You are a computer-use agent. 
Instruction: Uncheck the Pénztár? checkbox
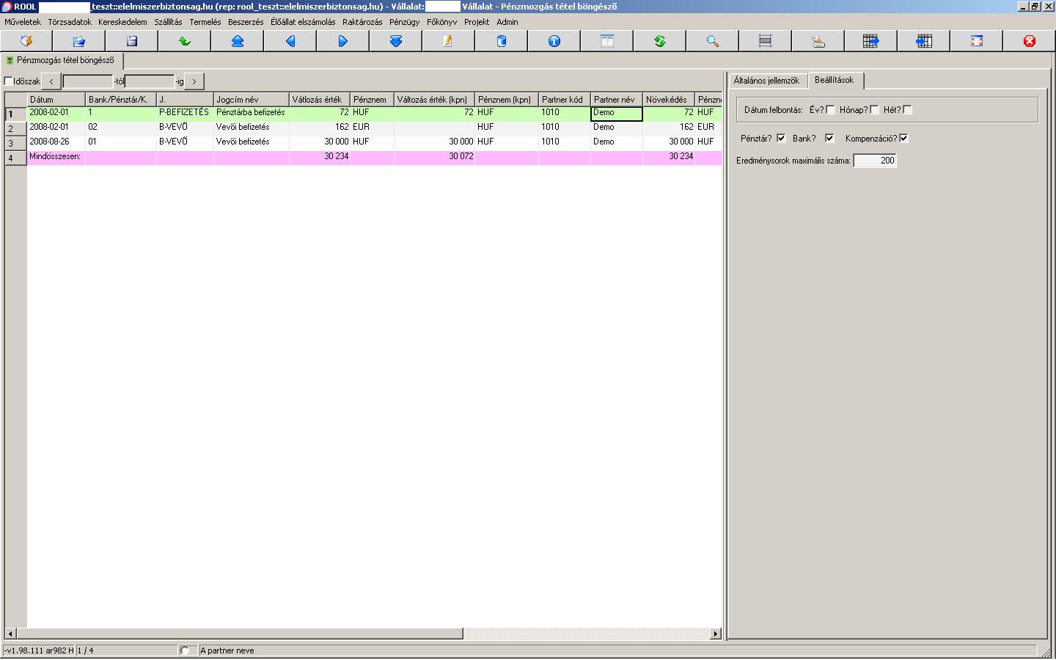(781, 138)
